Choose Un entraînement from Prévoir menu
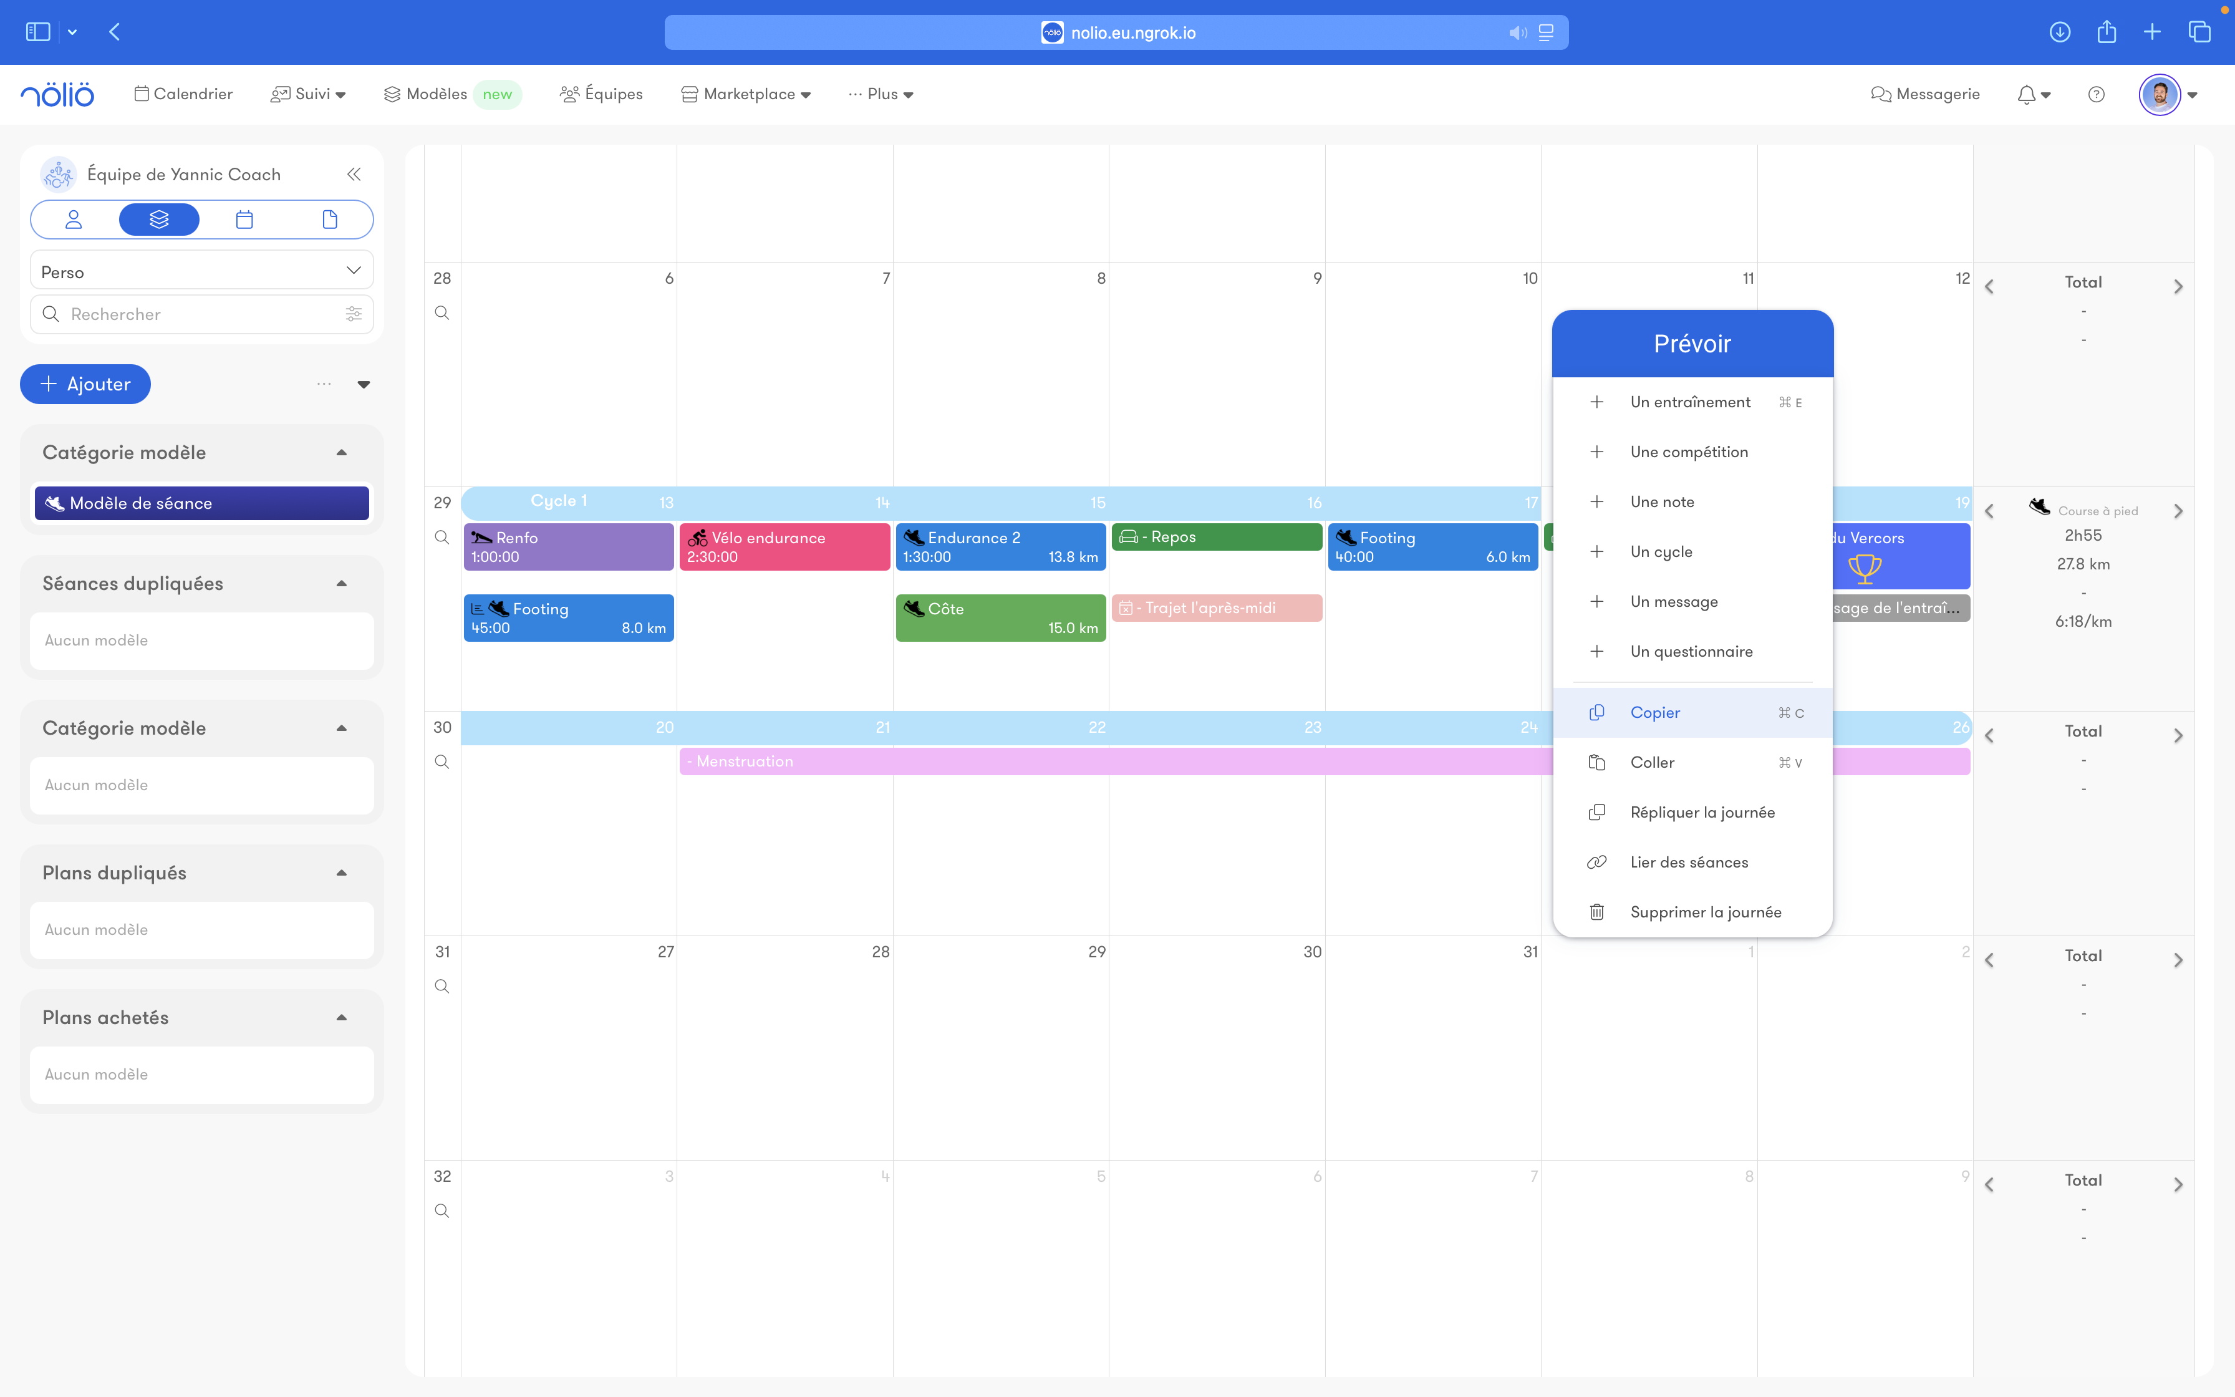Image resolution: width=2235 pixels, height=1397 pixels. 1689,402
